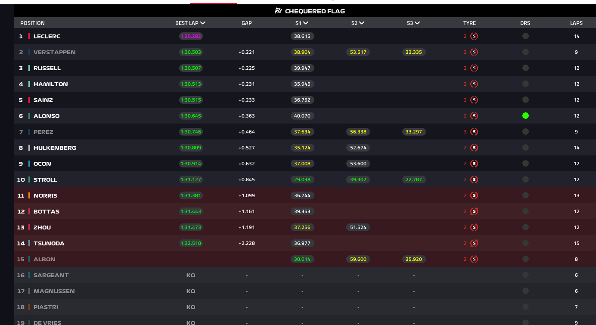
Task: Open the BEST LAP column dropdown
Action: 190,23
